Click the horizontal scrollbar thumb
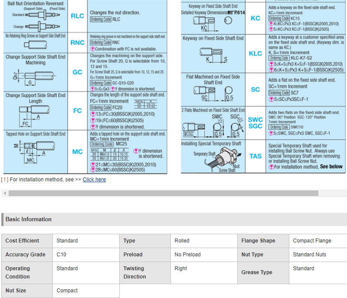The width and height of the screenshot is (347, 298). click(x=164, y=193)
